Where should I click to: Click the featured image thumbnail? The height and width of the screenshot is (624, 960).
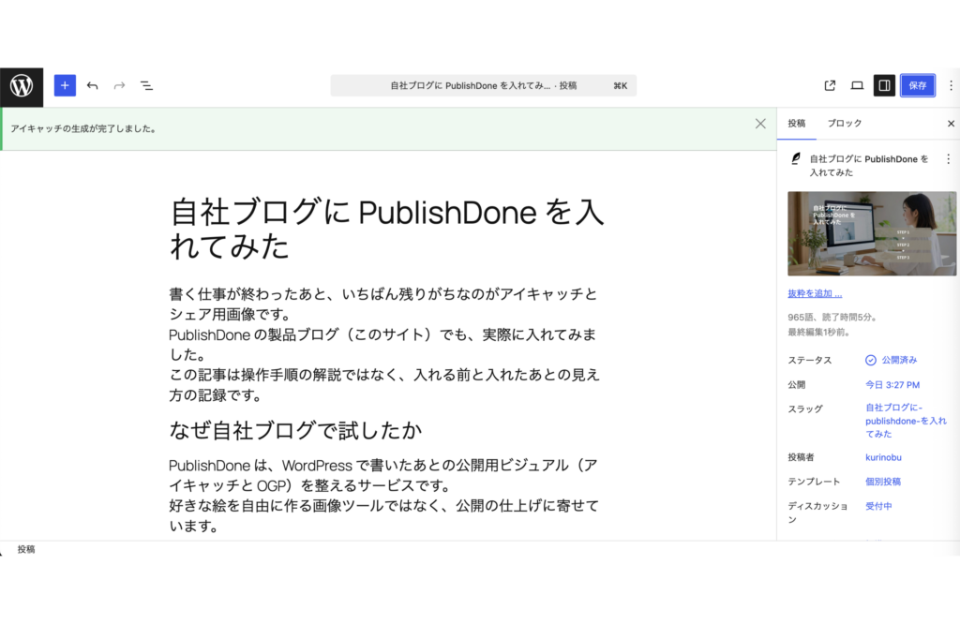pyautogui.click(x=872, y=233)
